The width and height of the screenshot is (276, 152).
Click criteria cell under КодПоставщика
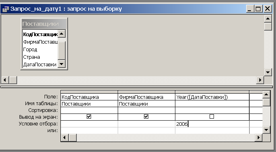(89, 124)
